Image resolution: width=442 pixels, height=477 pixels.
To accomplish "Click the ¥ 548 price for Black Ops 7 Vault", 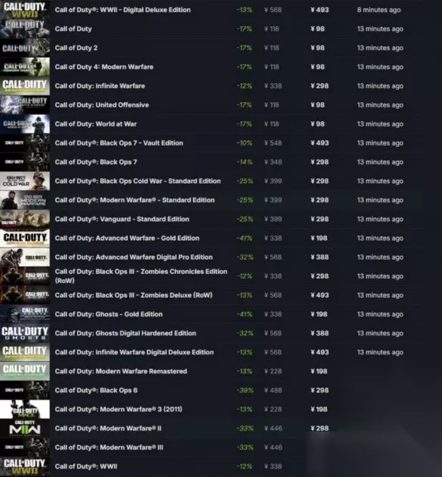I will pyautogui.click(x=272, y=143).
